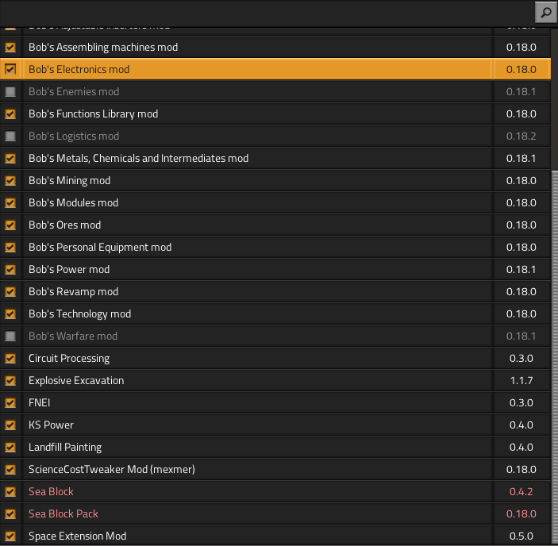Viewport: 558px width, 546px height.
Task: Enable the Bob's Enemies mod checkbox
Action: (10, 92)
